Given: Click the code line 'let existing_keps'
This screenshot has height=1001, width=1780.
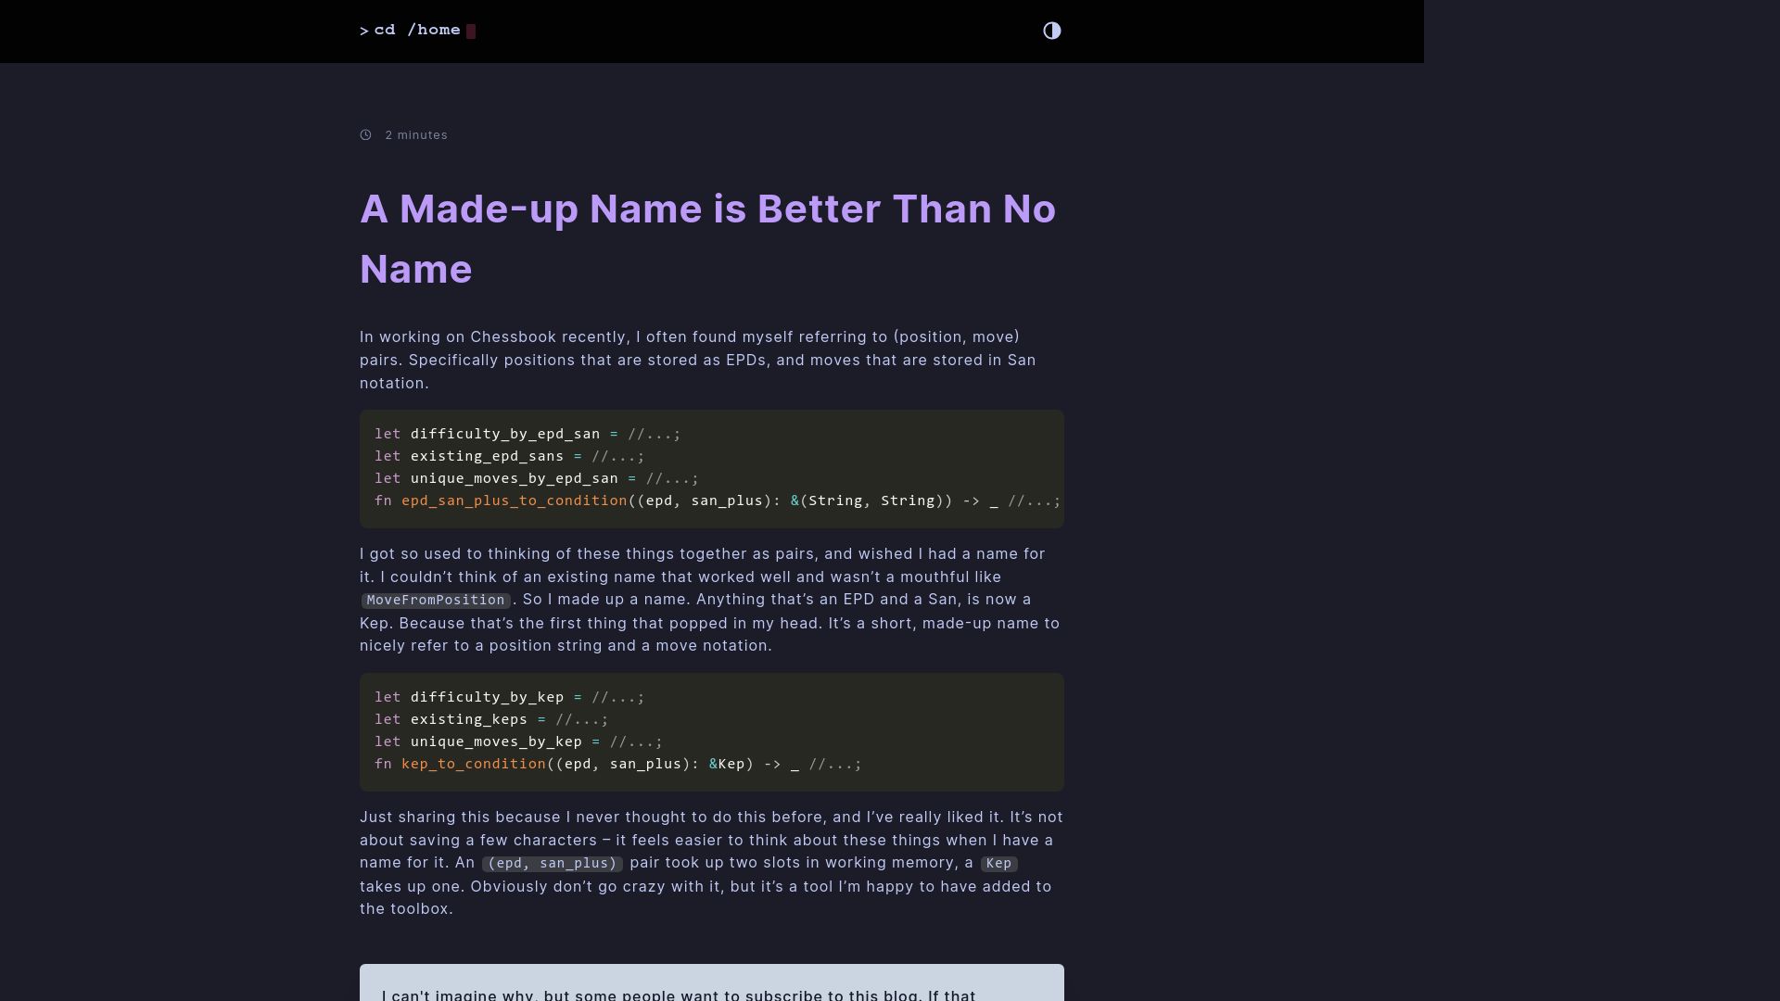Looking at the screenshot, I should tap(491, 719).
